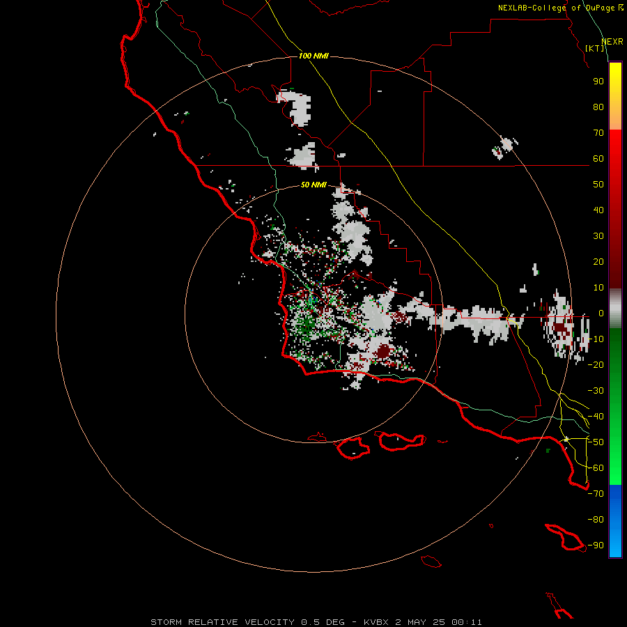The width and height of the screenshot is (627, 627).
Task: Click the positive 40 scale label
Action: pos(598,210)
